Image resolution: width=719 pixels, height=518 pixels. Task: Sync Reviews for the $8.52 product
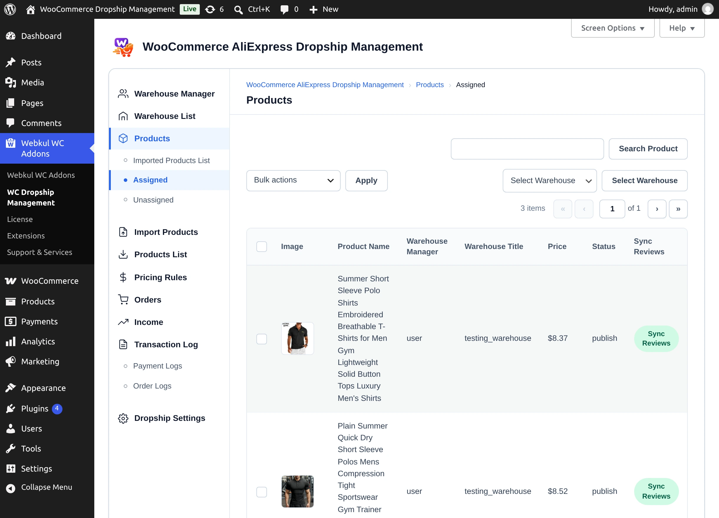pyautogui.click(x=656, y=491)
